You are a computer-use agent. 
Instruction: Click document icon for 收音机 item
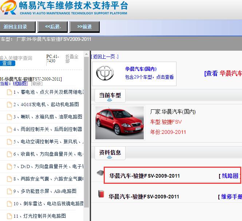tap(9, 154)
